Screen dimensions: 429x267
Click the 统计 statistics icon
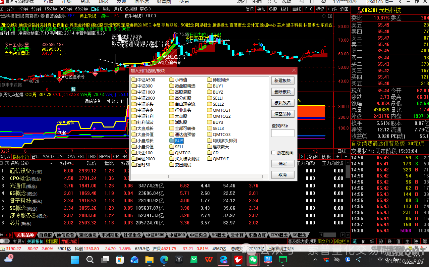[284, 9]
